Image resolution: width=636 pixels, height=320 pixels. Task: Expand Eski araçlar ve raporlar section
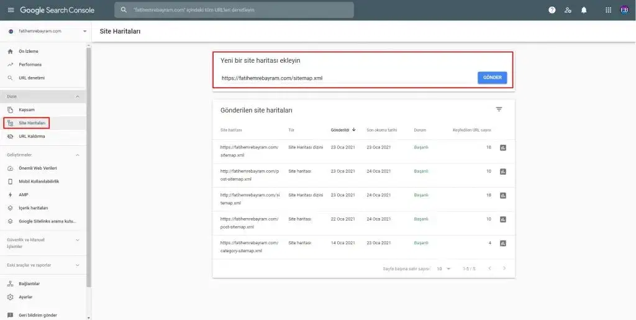[78, 265]
